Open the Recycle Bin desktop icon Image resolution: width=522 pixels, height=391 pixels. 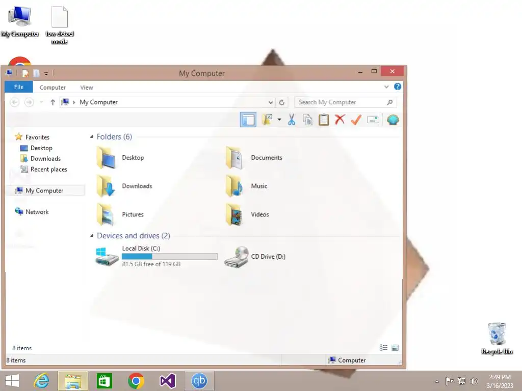click(x=497, y=339)
